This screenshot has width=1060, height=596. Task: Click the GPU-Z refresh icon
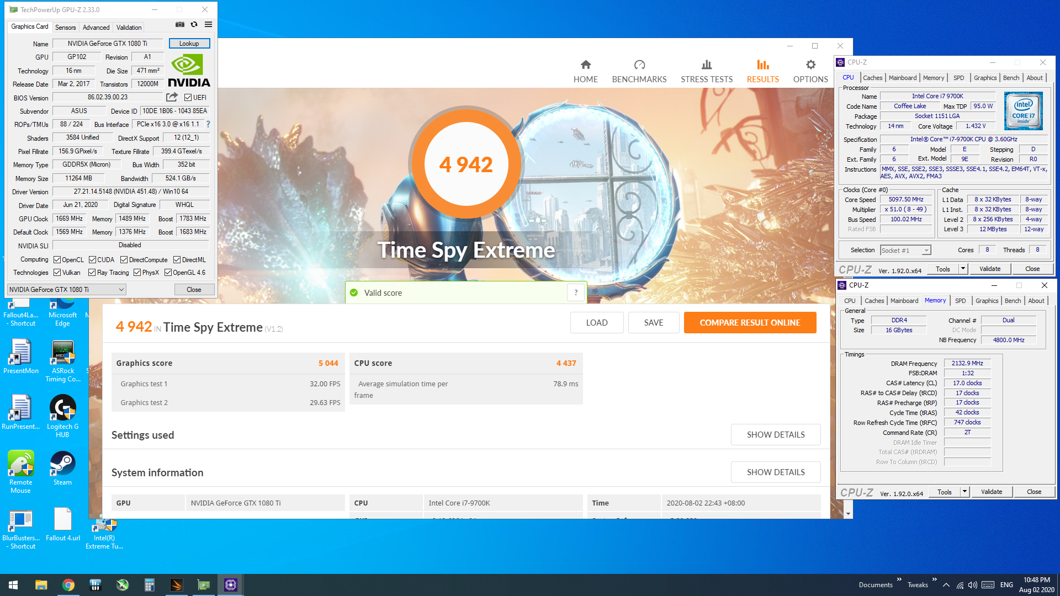[194, 24]
